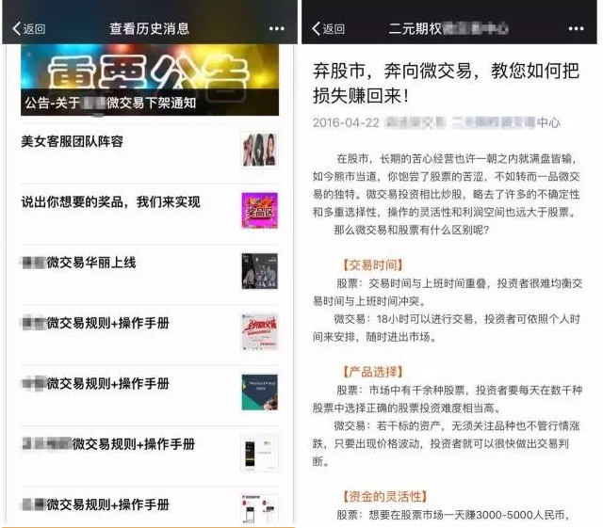Tap the back chevron in 查看历史消息 header
Screen dimensions: 603x528
(17, 29)
